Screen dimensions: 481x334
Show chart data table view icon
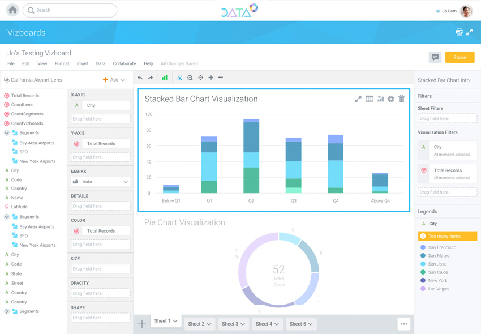pos(370,99)
